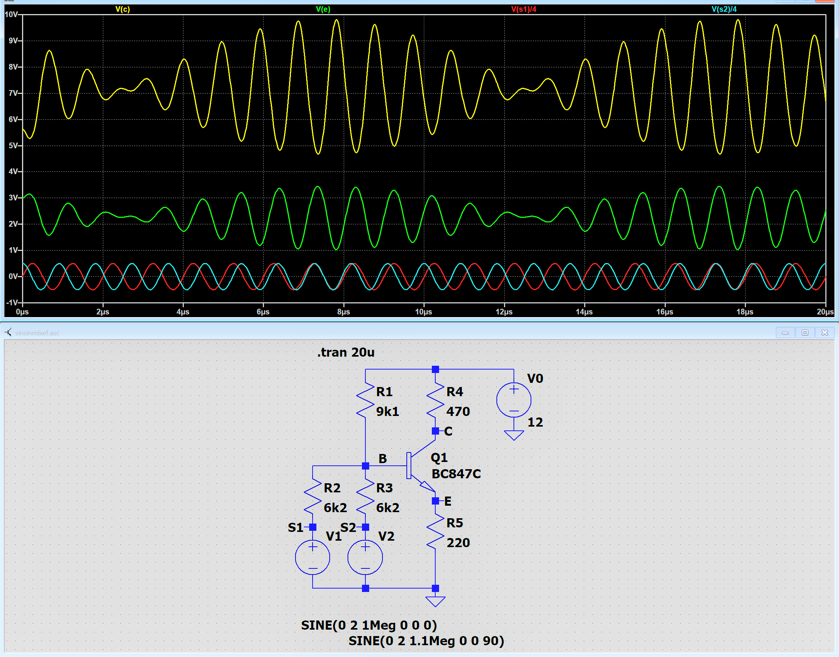
Task: Select the red V(s1)/4 trace label
Action: (523, 9)
